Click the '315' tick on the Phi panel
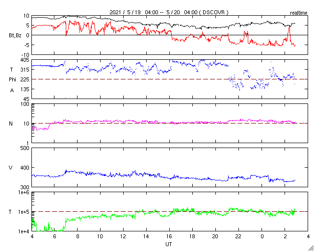This screenshot has width=314, height=251. coord(25,70)
